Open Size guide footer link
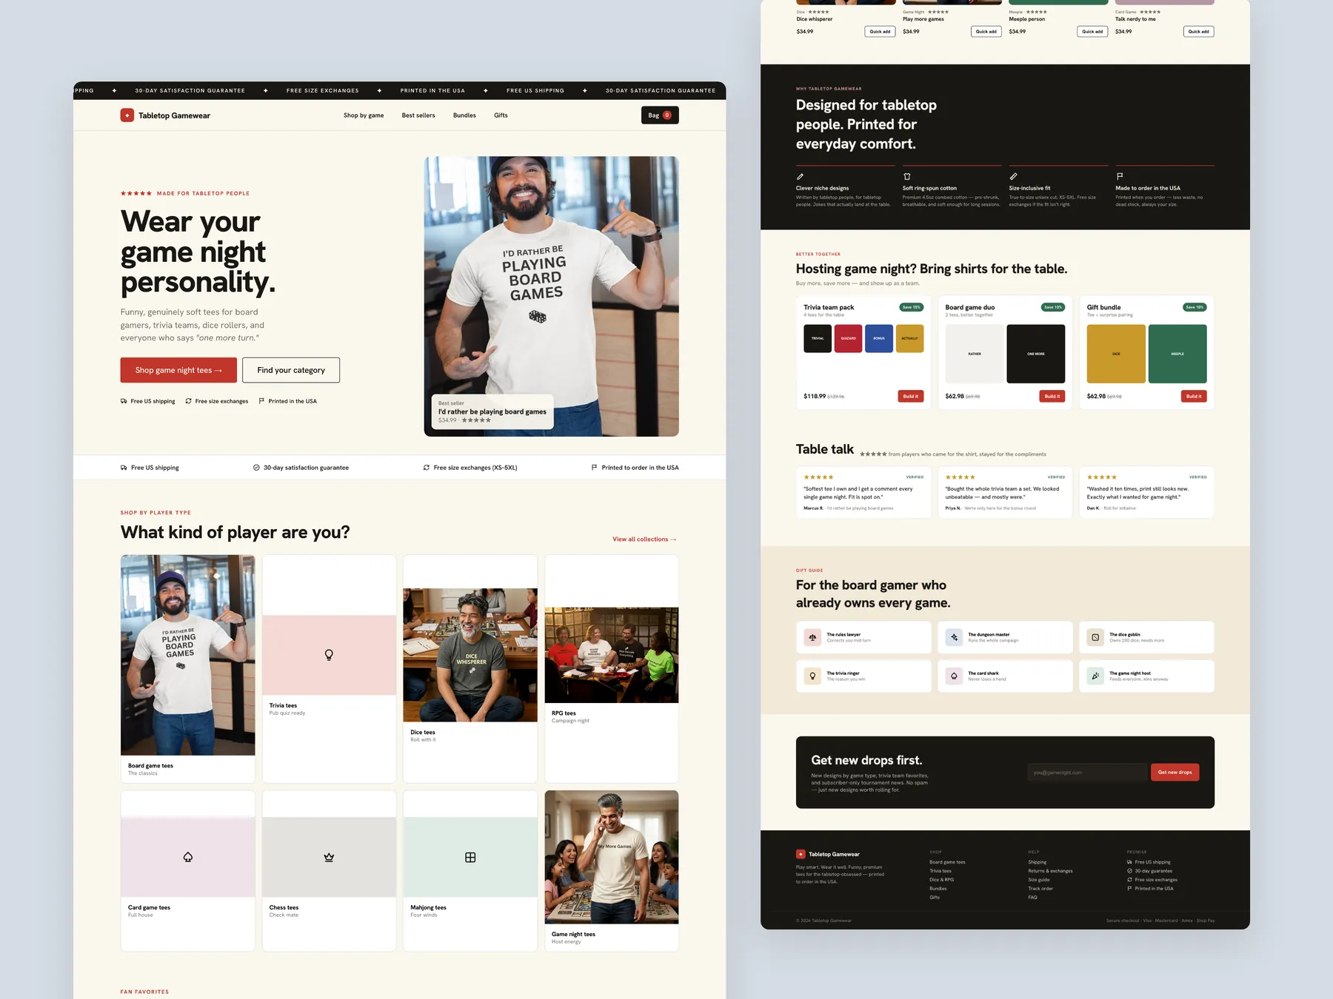1333x999 pixels. click(1038, 880)
